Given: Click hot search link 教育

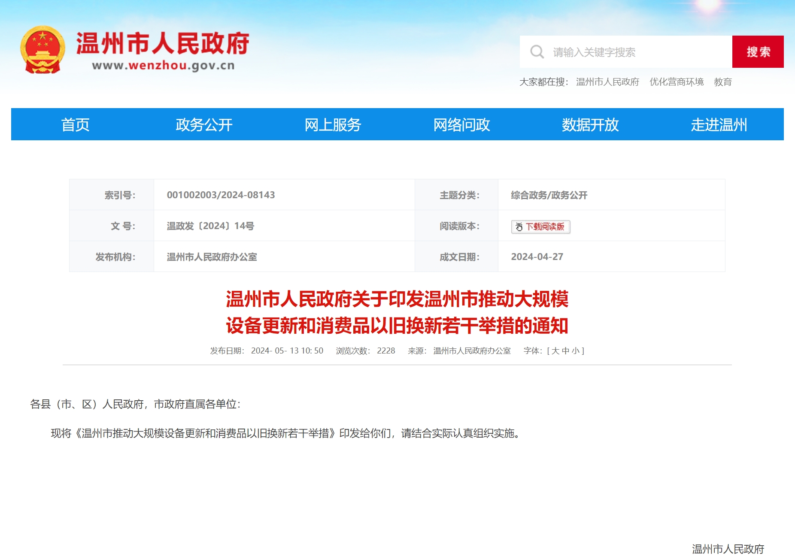Looking at the screenshot, I should point(723,82).
